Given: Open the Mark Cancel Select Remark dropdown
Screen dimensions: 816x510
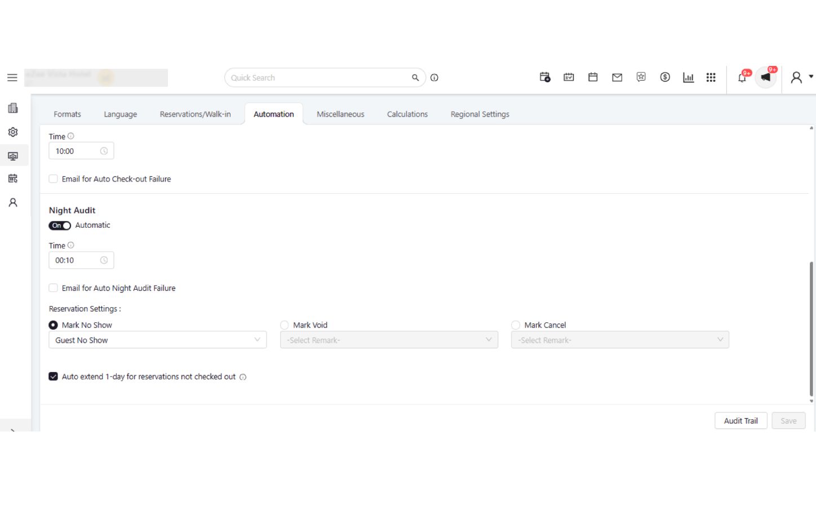Looking at the screenshot, I should [620, 340].
